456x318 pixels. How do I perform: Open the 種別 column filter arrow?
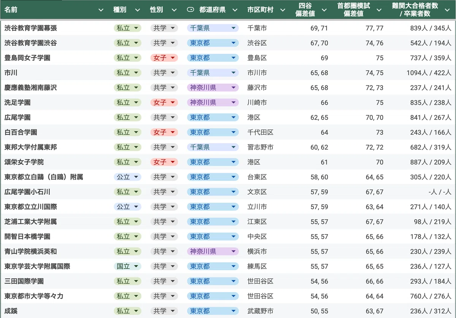[138, 10]
